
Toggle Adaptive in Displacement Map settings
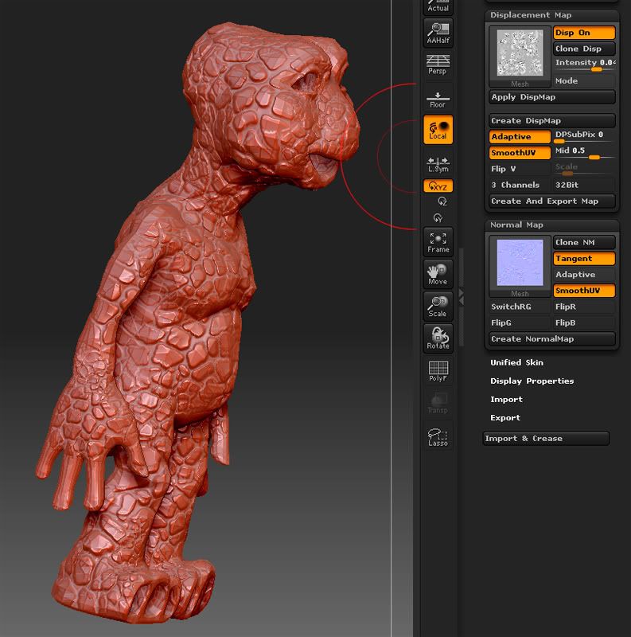(520, 137)
